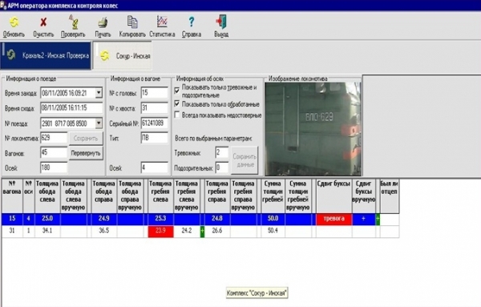Screen dimensions: 481x307
Task: Click the Сохранить button
Action: pyautogui.click(x=86, y=139)
